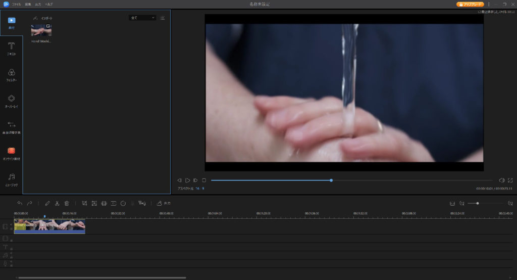This screenshot has height=280, width=517.
Task: Redo the last action
Action: point(29,203)
